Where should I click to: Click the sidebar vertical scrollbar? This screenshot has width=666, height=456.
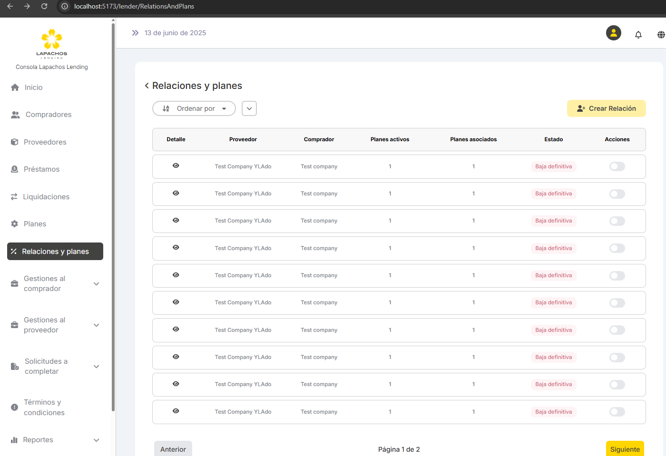pos(113,214)
